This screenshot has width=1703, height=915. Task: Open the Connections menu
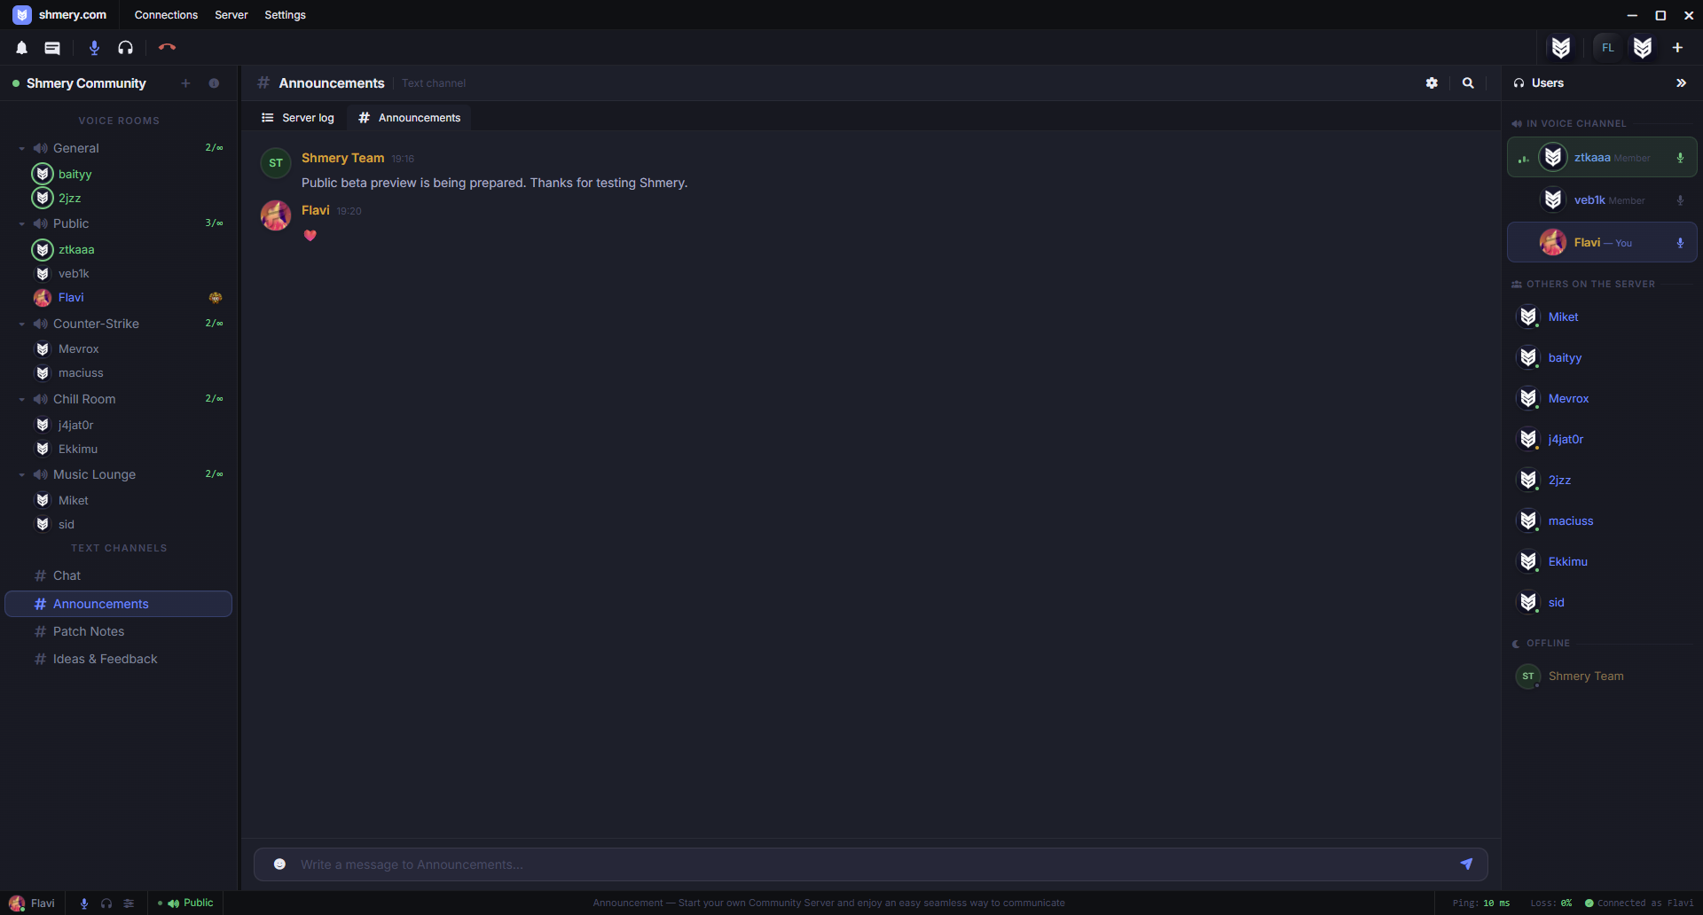pos(166,15)
